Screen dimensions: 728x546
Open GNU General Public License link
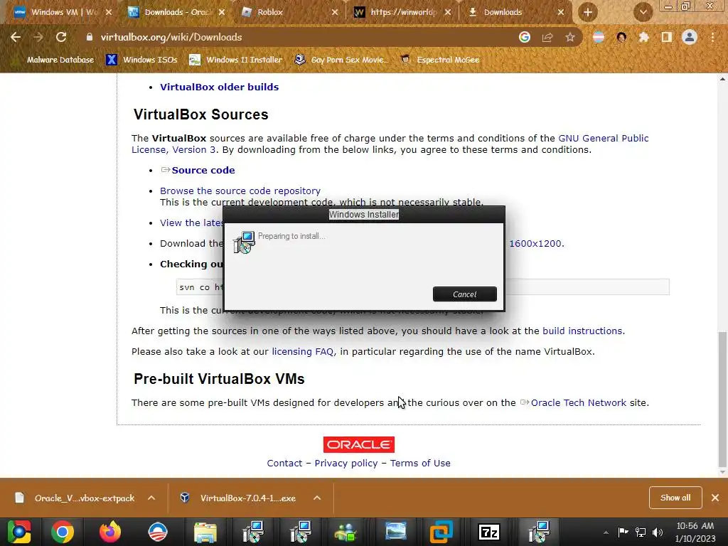pyautogui.click(x=603, y=138)
